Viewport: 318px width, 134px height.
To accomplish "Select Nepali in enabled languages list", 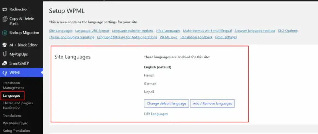I will tap(149, 92).
